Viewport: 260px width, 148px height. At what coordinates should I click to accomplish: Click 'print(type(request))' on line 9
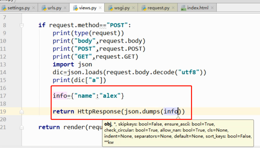(88, 33)
